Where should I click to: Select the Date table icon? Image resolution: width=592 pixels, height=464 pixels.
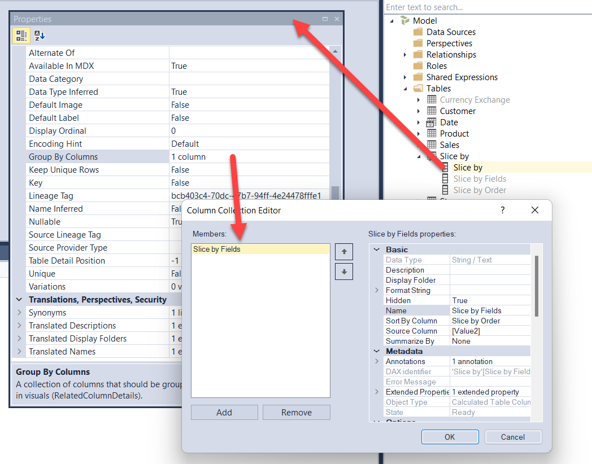[x=431, y=122]
